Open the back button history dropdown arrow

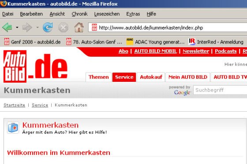click(x=17, y=27)
